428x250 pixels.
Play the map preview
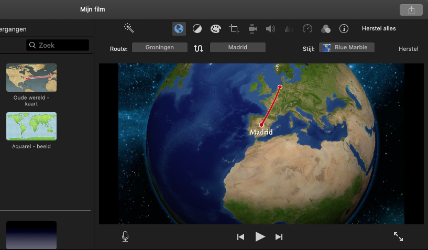260,236
